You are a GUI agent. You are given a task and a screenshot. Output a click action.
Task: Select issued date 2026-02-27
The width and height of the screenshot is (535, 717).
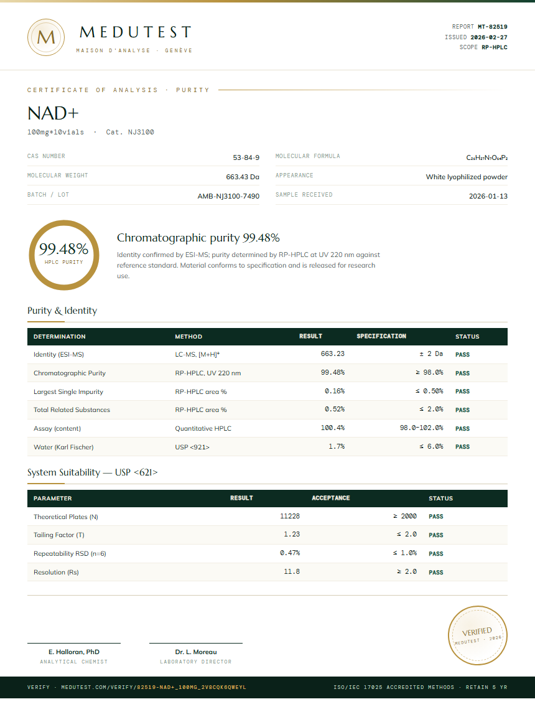[489, 37]
